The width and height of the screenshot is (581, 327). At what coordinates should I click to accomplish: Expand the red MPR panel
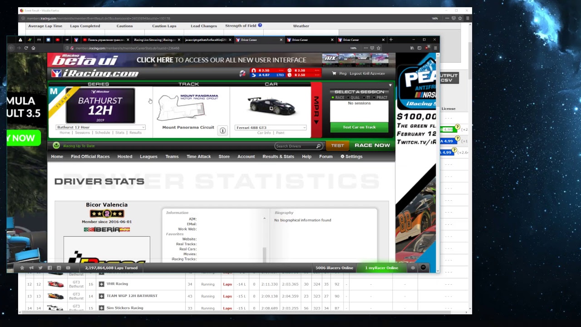click(x=316, y=109)
